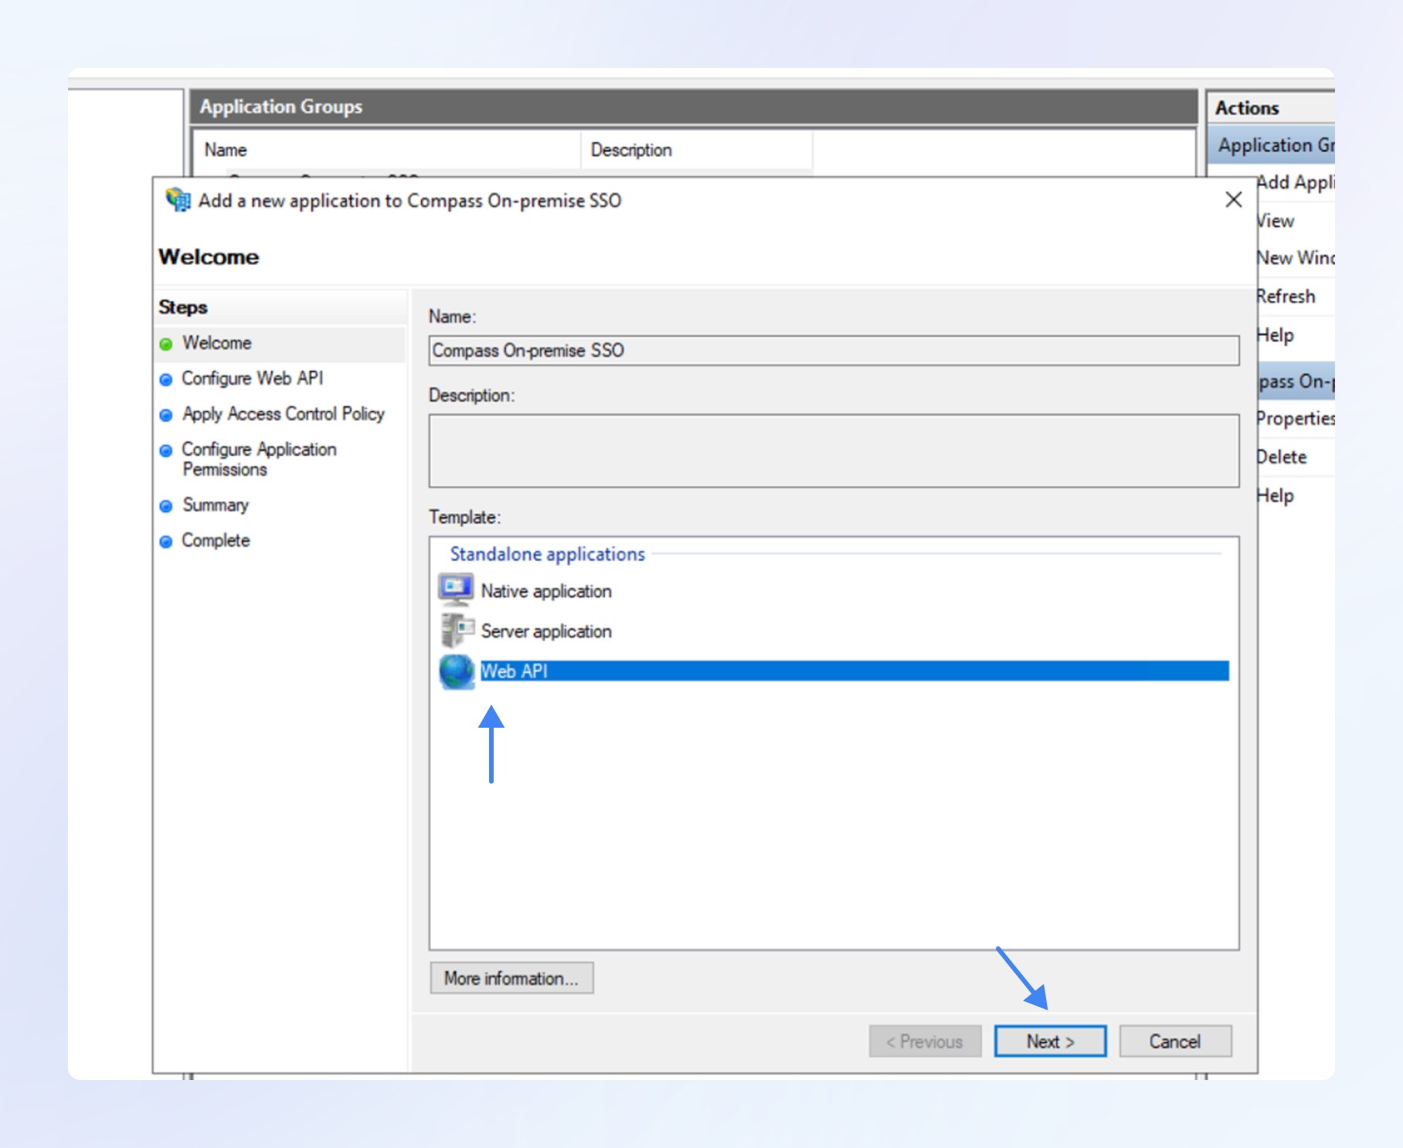Click the Native application monitor icon
Viewport: 1403px width, 1148px height.
456,590
